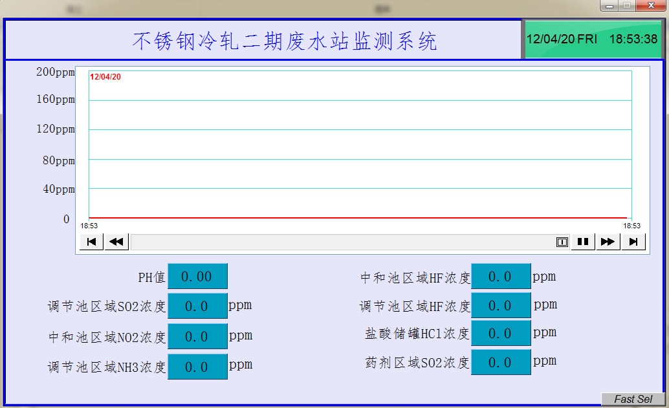The width and height of the screenshot is (669, 408).
Task: Click the trend ruler toggle icon
Action: point(562,242)
